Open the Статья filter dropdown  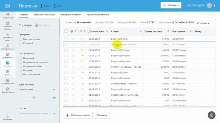[37, 113]
